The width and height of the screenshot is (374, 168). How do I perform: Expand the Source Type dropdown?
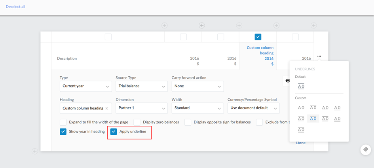(141, 86)
